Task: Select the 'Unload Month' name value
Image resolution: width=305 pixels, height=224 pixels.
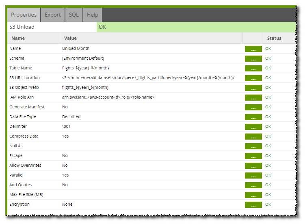Action: click(x=76, y=49)
